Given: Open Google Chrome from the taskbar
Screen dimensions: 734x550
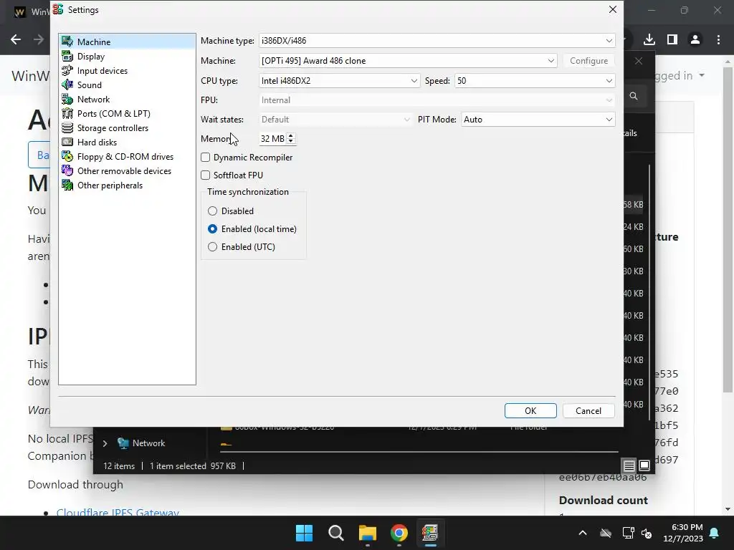Looking at the screenshot, I should coord(399,533).
